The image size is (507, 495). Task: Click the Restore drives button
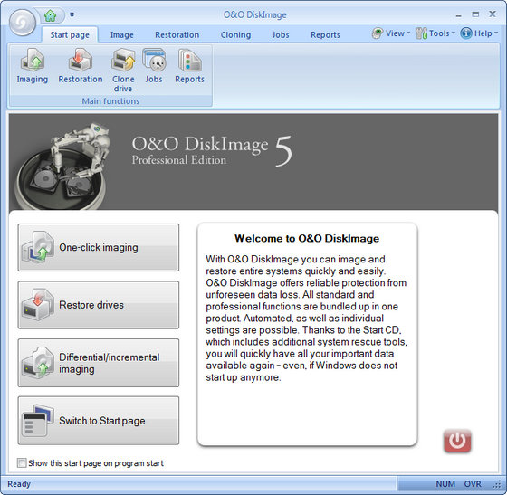(x=99, y=305)
